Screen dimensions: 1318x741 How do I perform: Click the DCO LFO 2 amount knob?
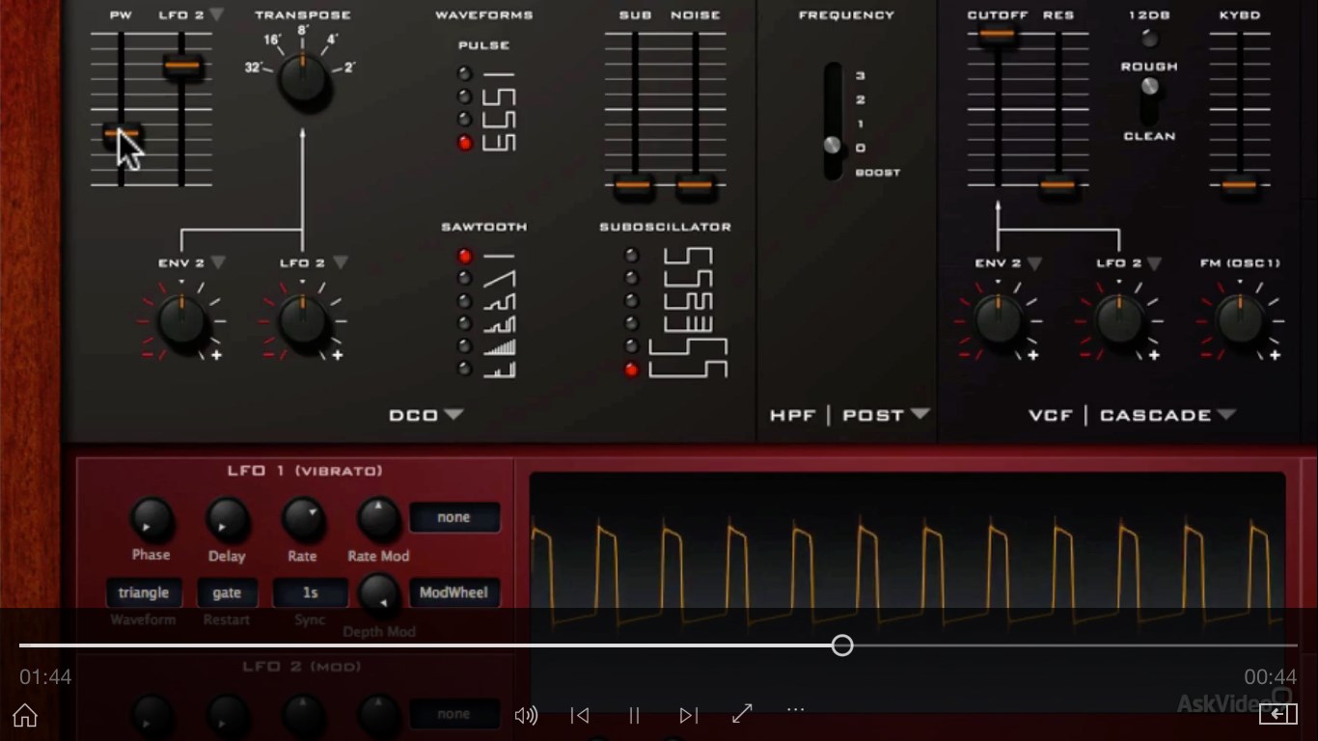pyautogui.click(x=303, y=320)
